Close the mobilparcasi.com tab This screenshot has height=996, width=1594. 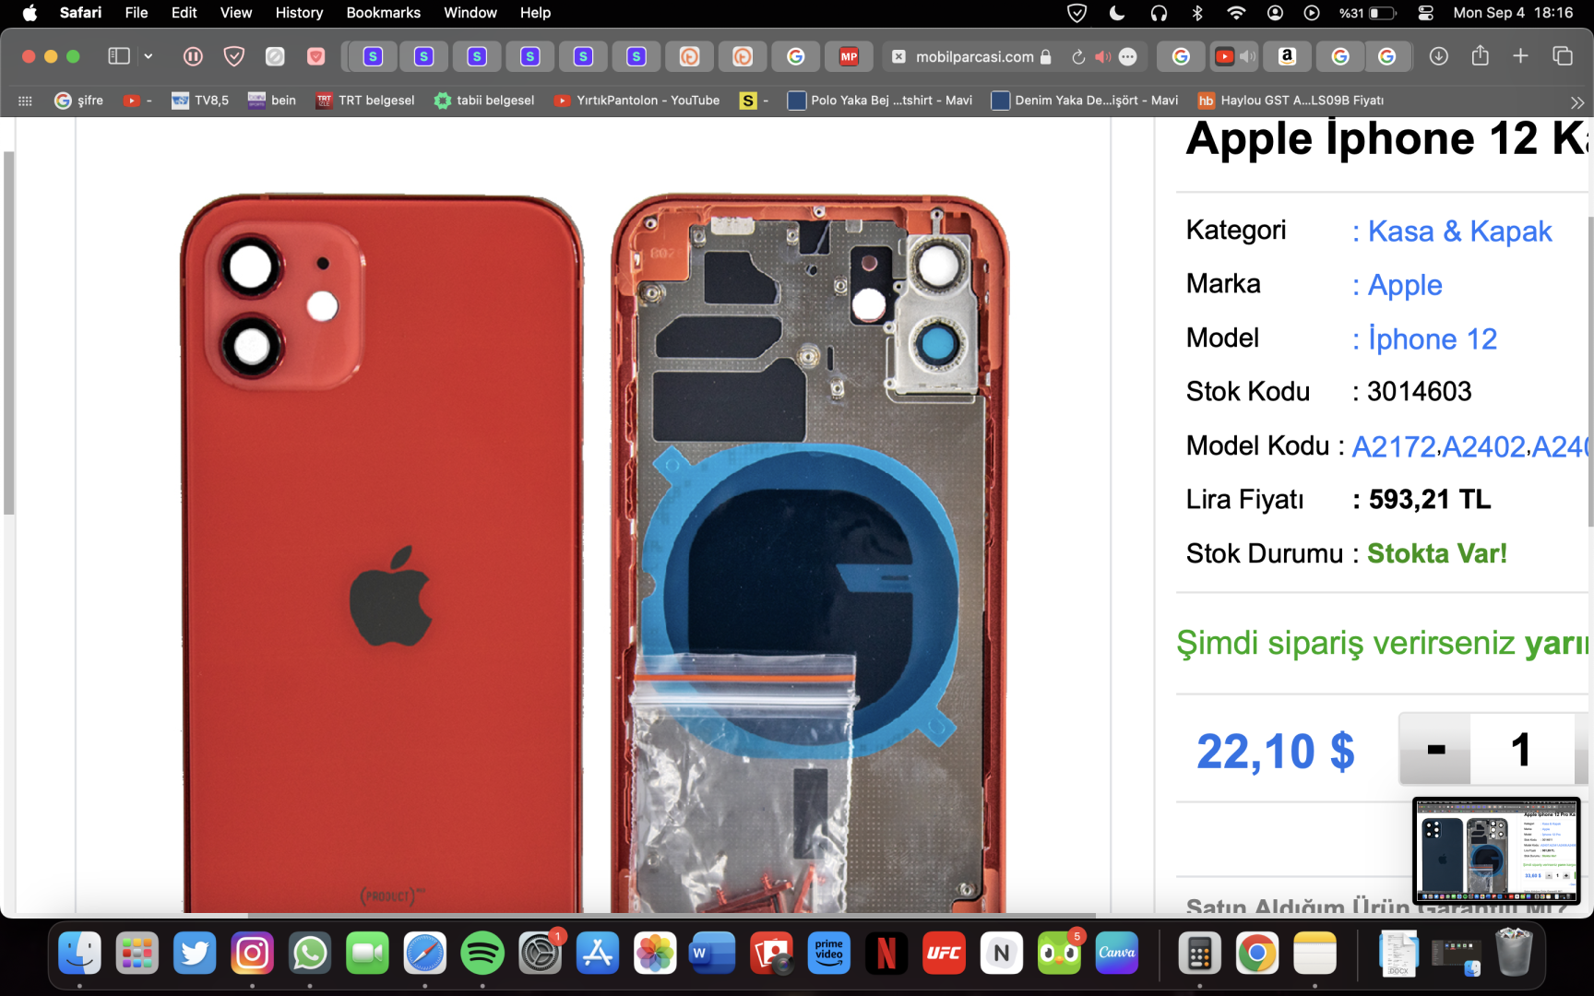click(898, 57)
